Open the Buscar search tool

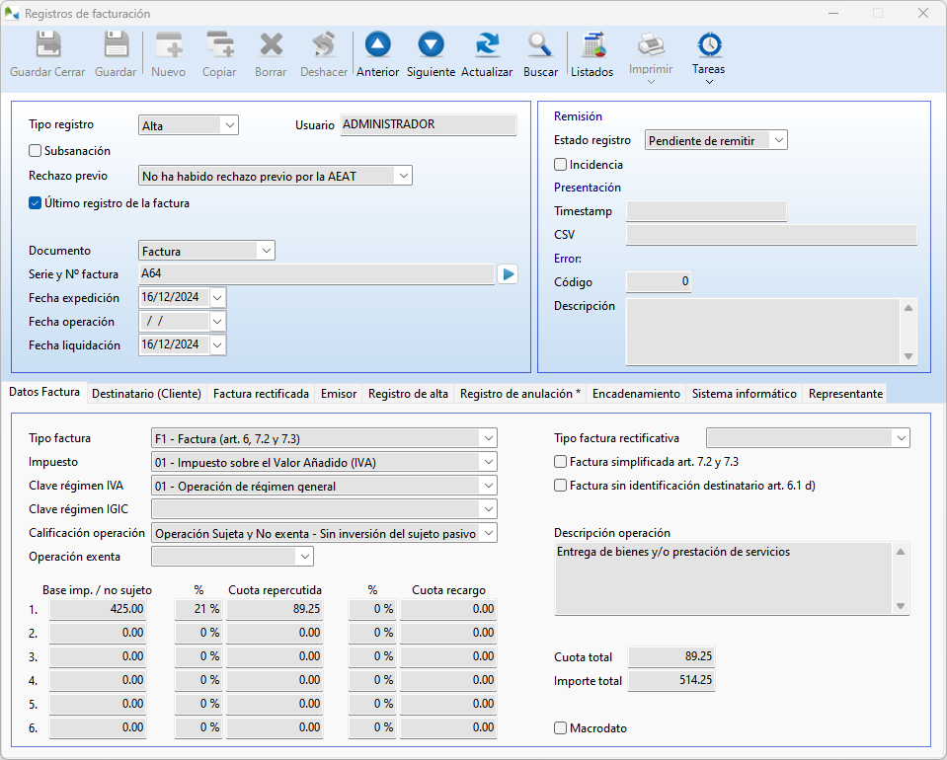[540, 44]
